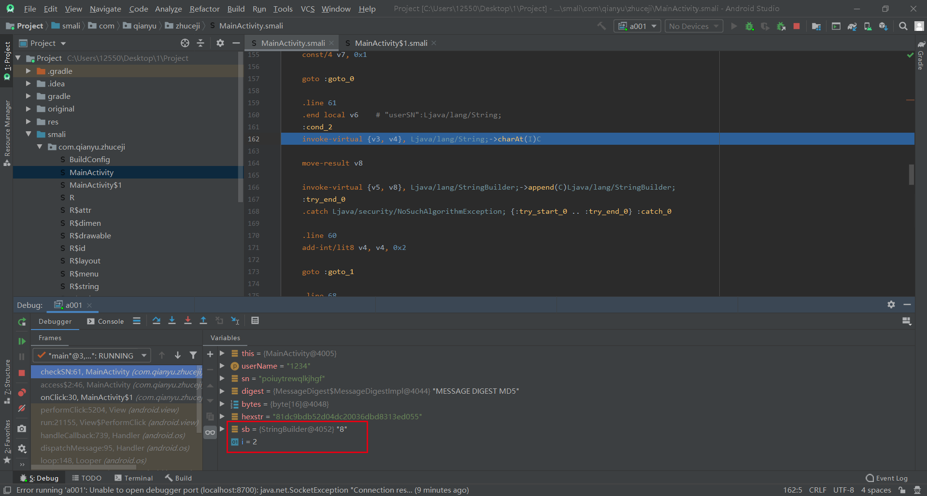Open the VCS menu
Screen dimensions: 927x496
pos(307,9)
